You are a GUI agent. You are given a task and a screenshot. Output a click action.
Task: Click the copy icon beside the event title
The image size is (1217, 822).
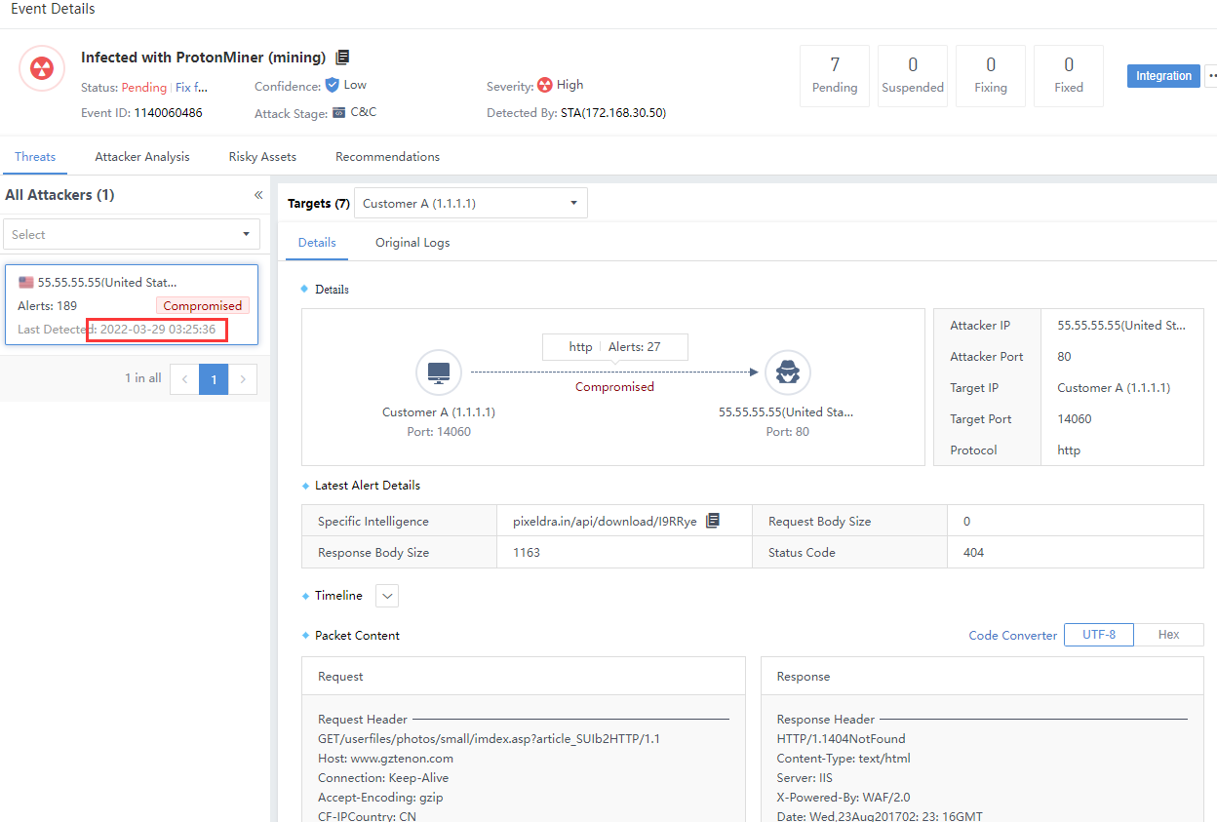click(342, 58)
